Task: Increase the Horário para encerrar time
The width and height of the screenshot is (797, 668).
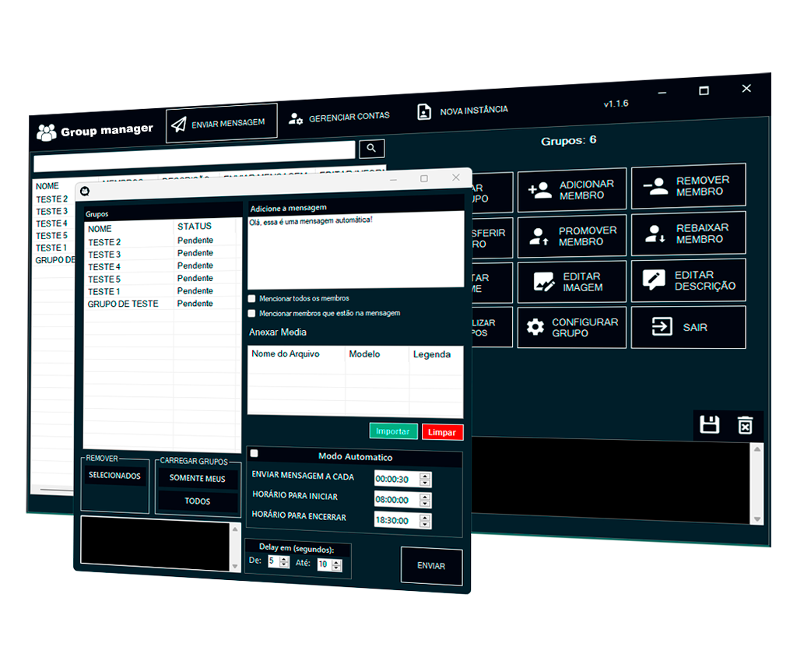Action: (x=425, y=518)
